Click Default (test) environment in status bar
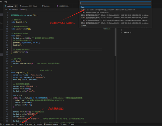 9,124
